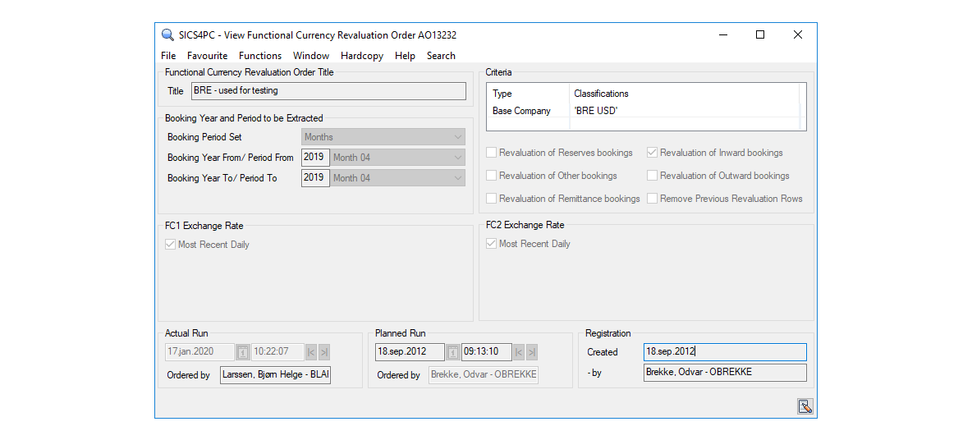Click the Registration Created date field
Screen dimensions: 972x440
(x=724, y=352)
